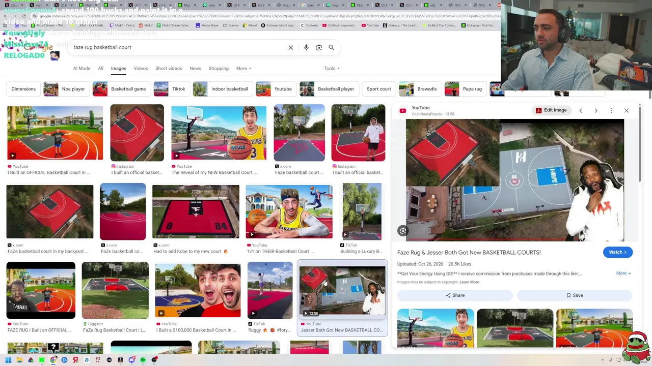The height and width of the screenshot is (366, 652).
Task: Open 'Building a Luxury B...' TikTok thumbnail
Action: pyautogui.click(x=362, y=211)
